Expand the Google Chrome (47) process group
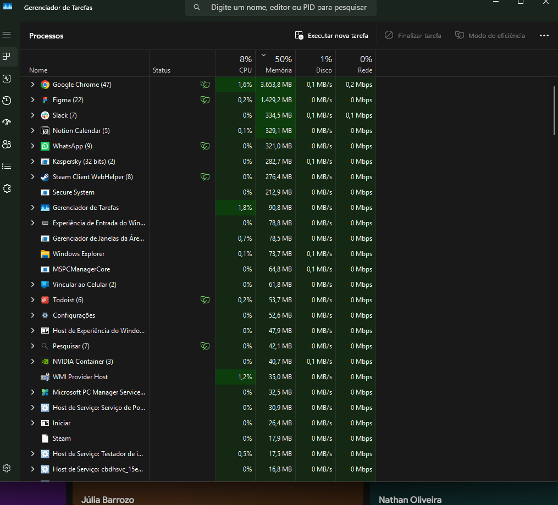 (x=33, y=85)
